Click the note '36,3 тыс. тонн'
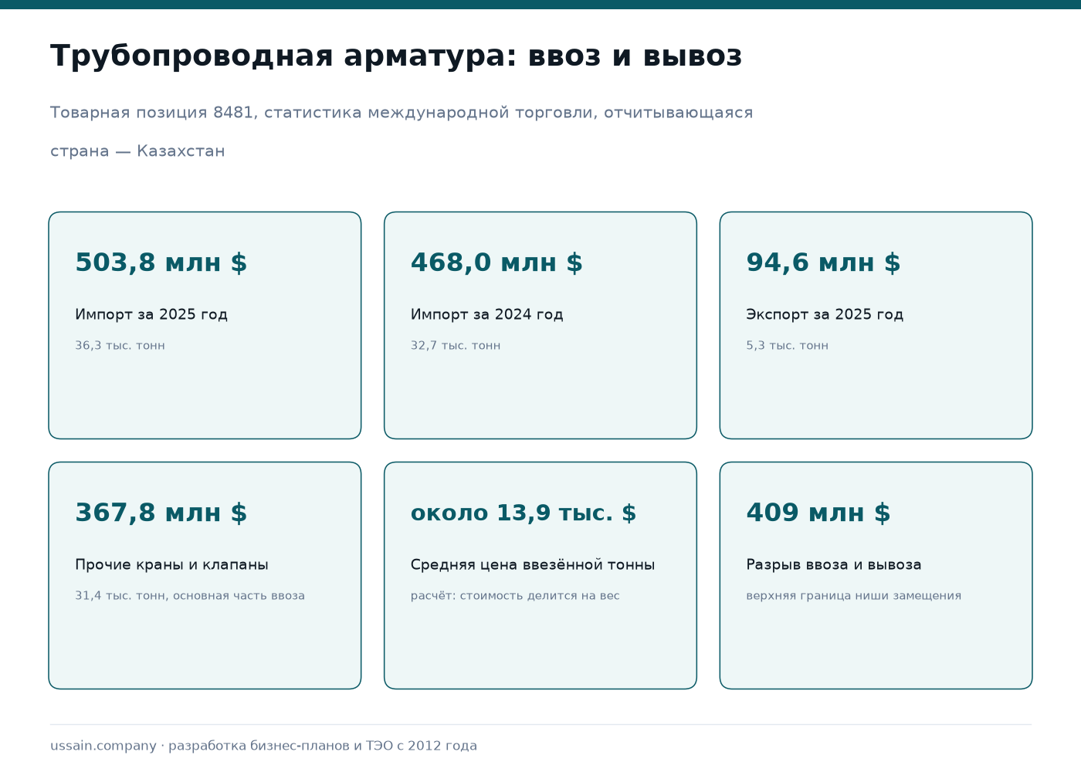This screenshot has width=1081, height=772. [x=120, y=346]
